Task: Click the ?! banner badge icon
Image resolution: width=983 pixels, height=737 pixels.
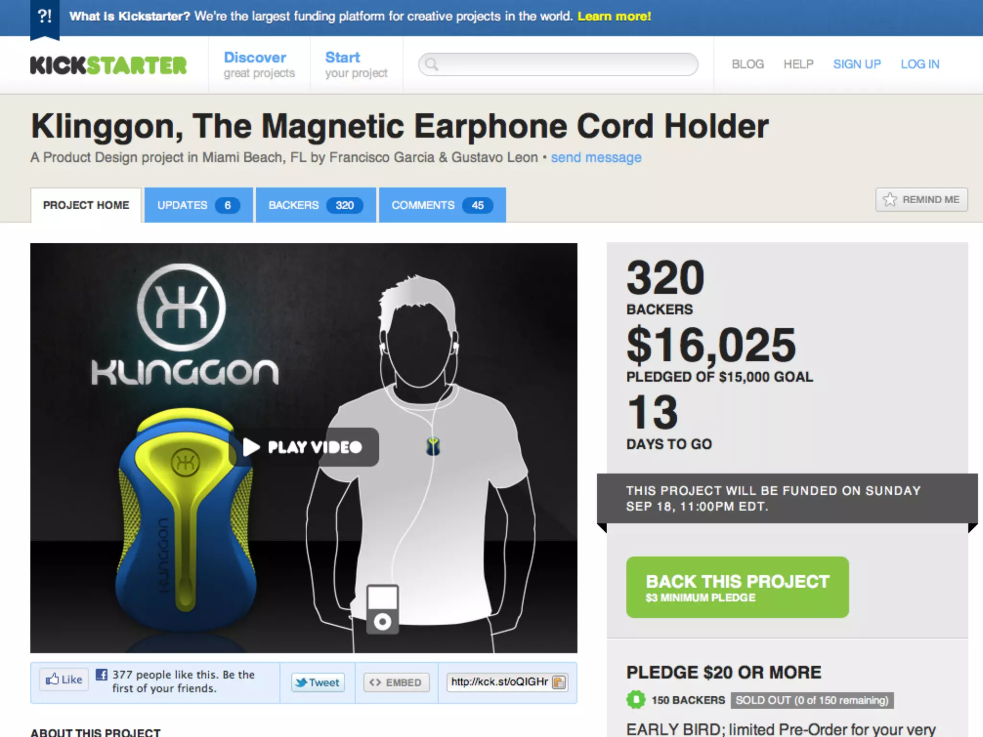Action: click(45, 18)
